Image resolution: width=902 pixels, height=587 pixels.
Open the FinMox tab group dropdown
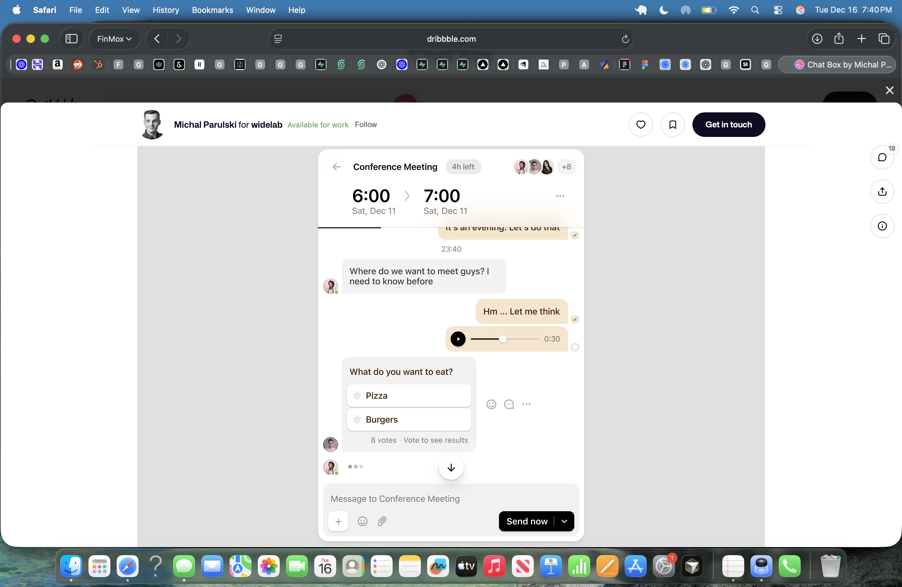(114, 39)
